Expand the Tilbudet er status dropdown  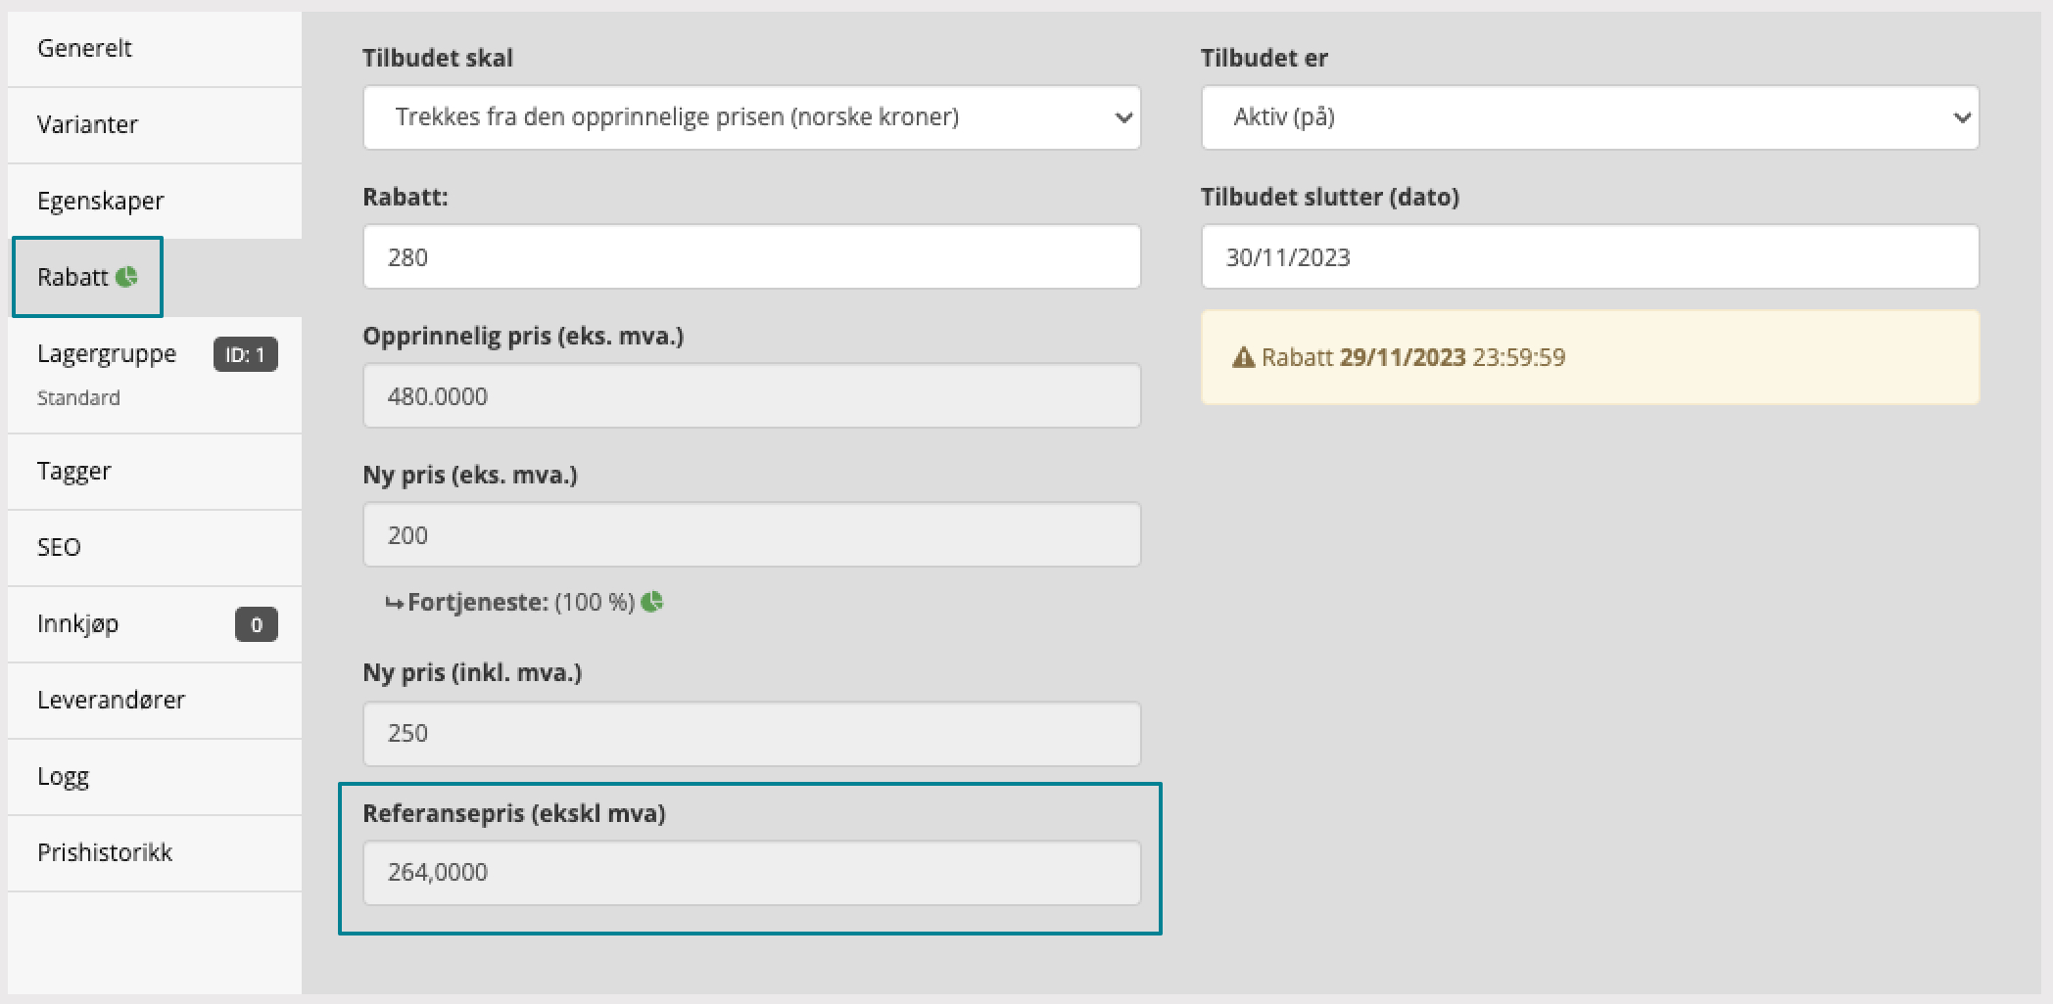(1589, 117)
